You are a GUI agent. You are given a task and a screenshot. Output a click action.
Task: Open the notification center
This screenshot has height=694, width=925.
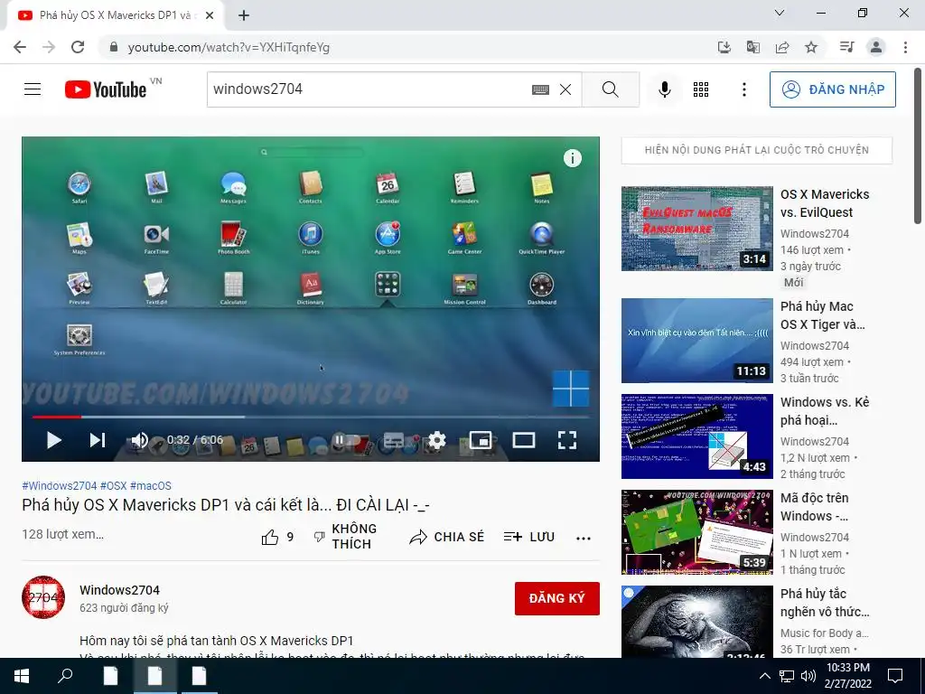pos(895,676)
